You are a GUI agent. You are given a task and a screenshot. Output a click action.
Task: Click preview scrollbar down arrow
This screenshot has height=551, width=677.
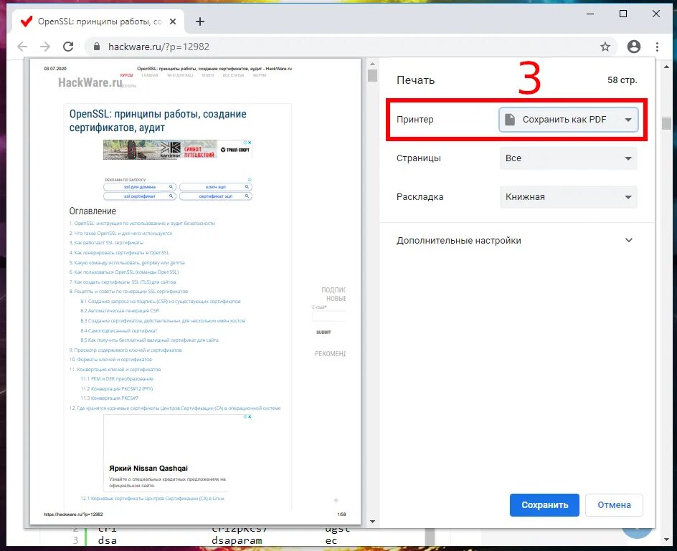372,521
